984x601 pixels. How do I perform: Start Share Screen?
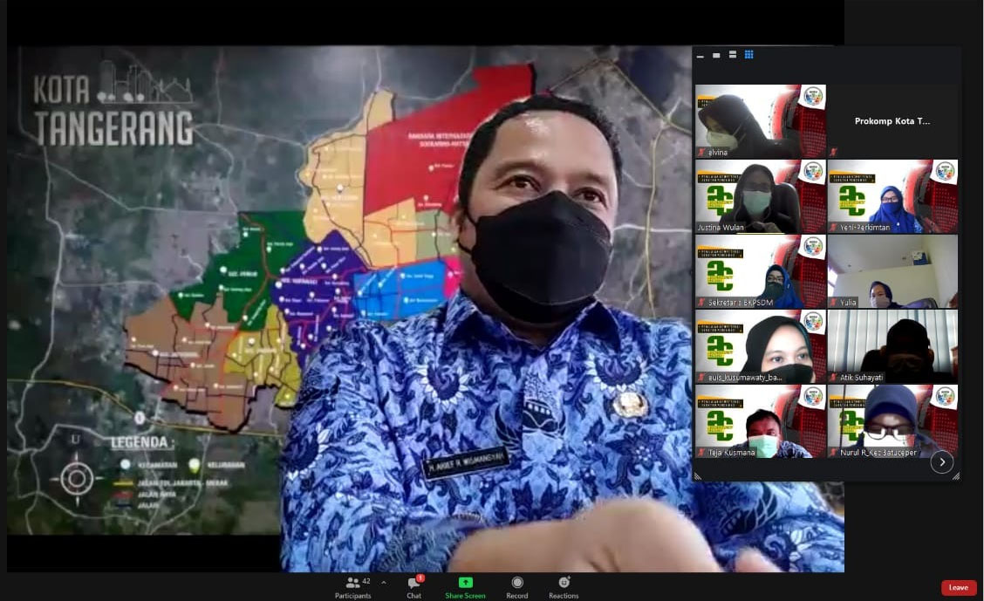click(x=465, y=588)
